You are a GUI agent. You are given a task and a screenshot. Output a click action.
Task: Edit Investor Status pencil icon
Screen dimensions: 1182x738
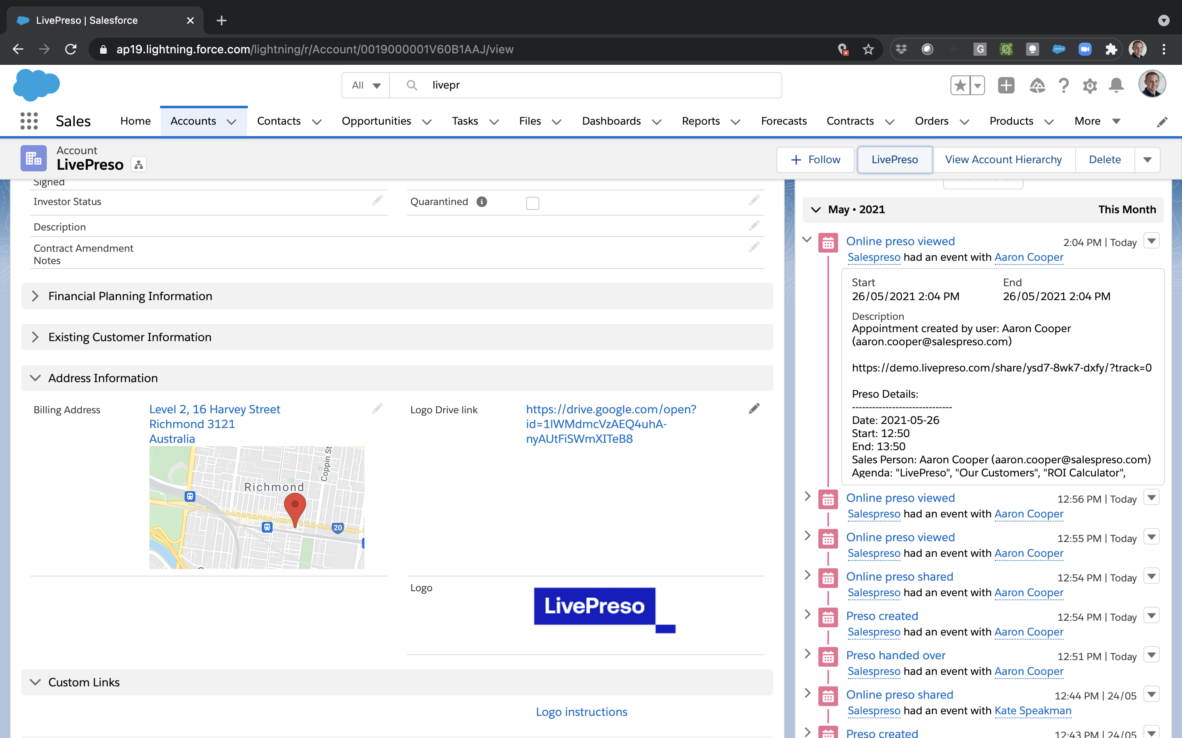point(377,200)
